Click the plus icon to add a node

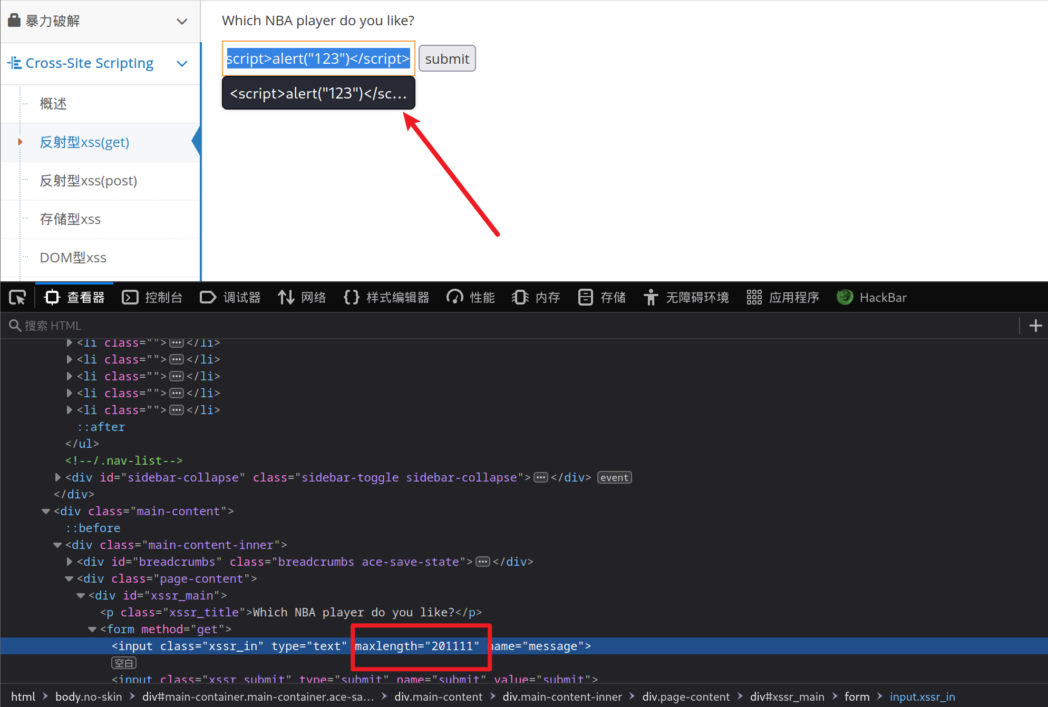tap(1035, 326)
